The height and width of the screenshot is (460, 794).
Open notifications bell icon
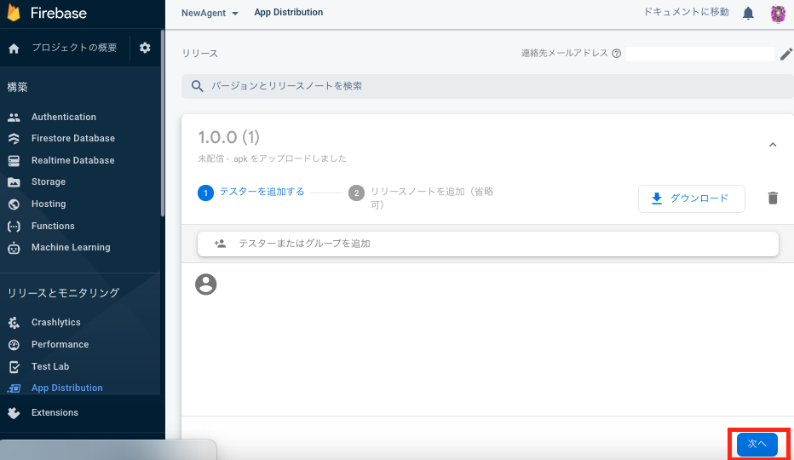coord(748,13)
